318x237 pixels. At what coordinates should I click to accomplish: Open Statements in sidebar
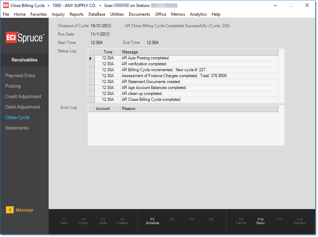pyautogui.click(x=17, y=128)
